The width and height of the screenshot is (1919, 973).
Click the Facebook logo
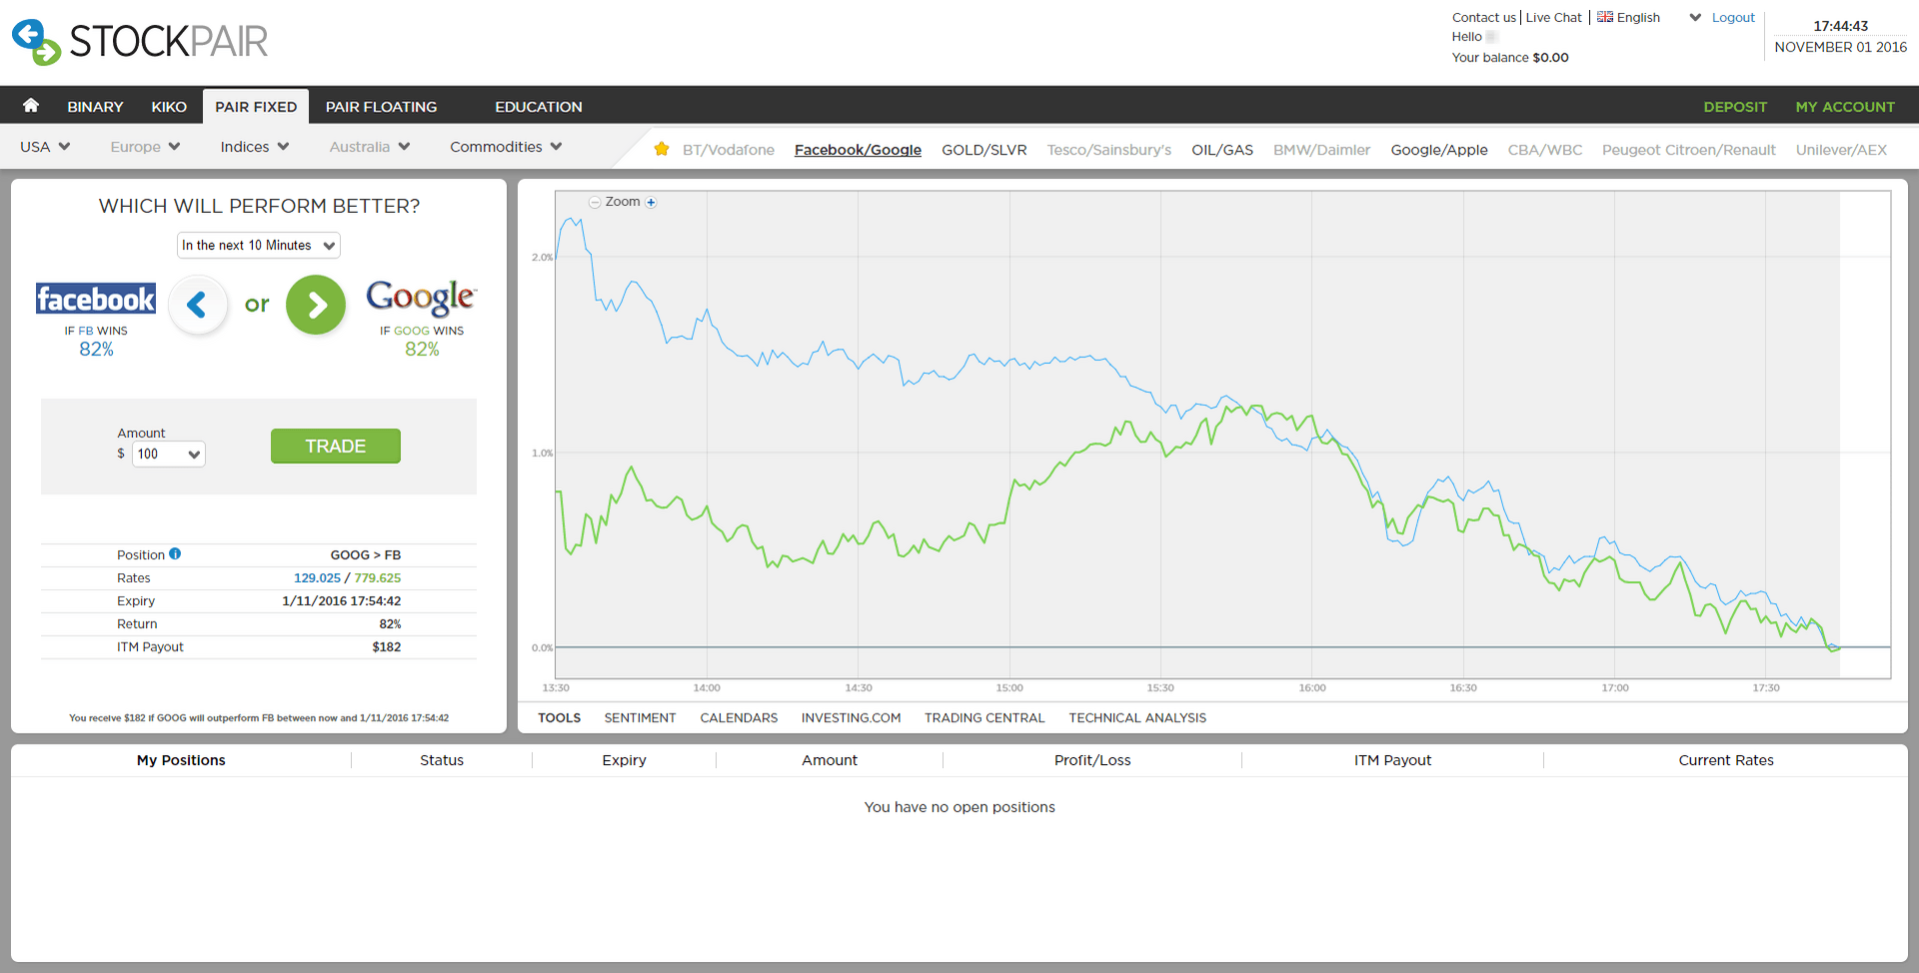96,299
